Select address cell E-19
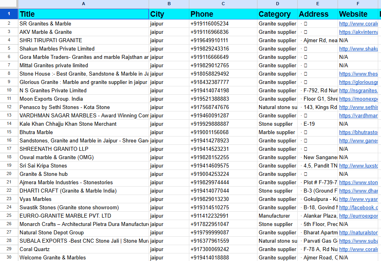Image resolution: width=381 pixels, height=261 pixels. click(318, 124)
